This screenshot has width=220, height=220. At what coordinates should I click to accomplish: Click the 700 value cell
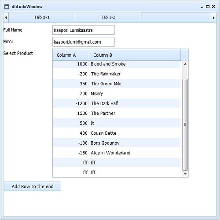[x=71, y=93]
